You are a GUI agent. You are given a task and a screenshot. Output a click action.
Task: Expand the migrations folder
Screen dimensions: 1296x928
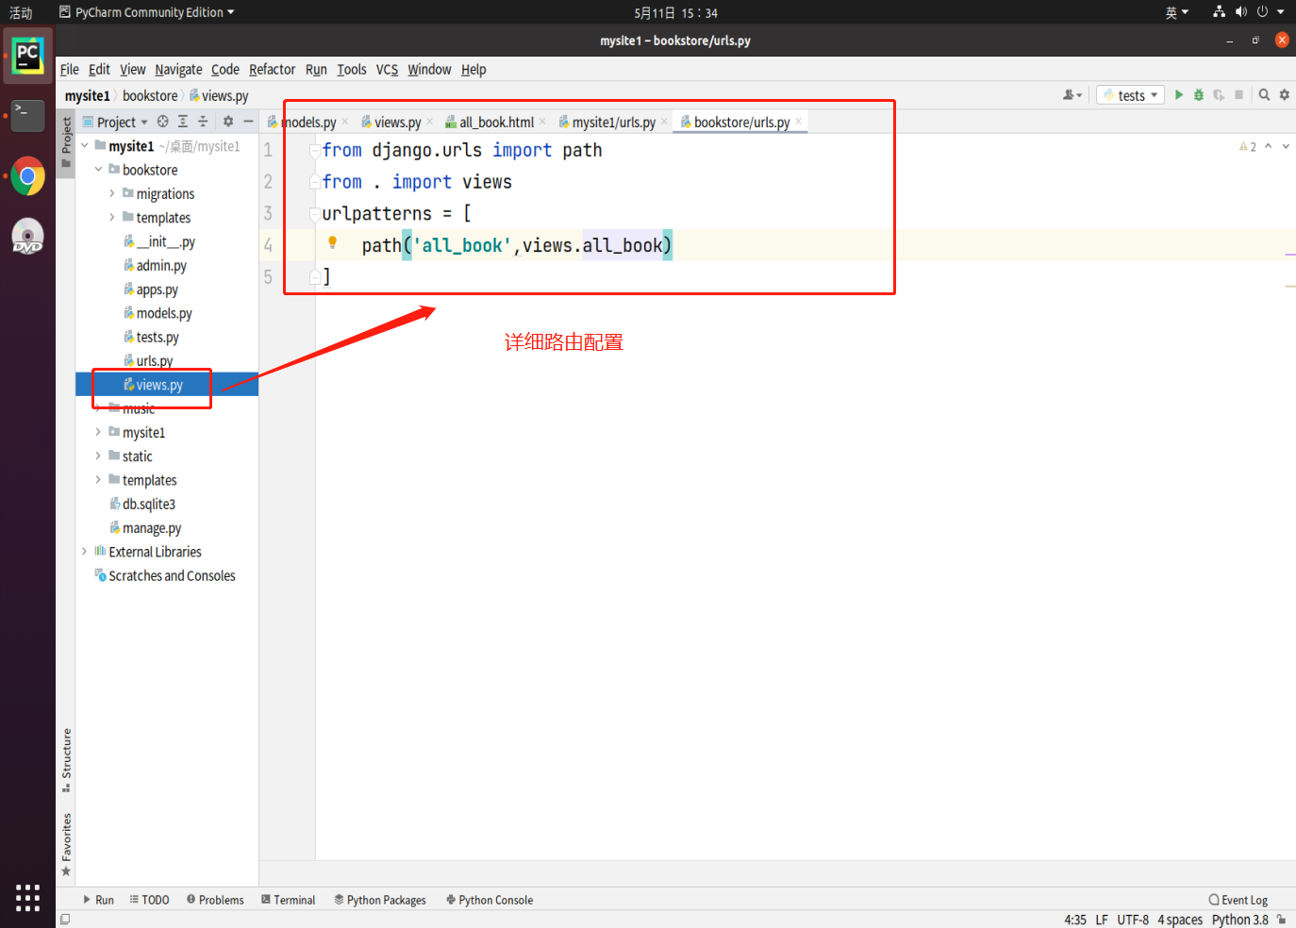coord(112,193)
